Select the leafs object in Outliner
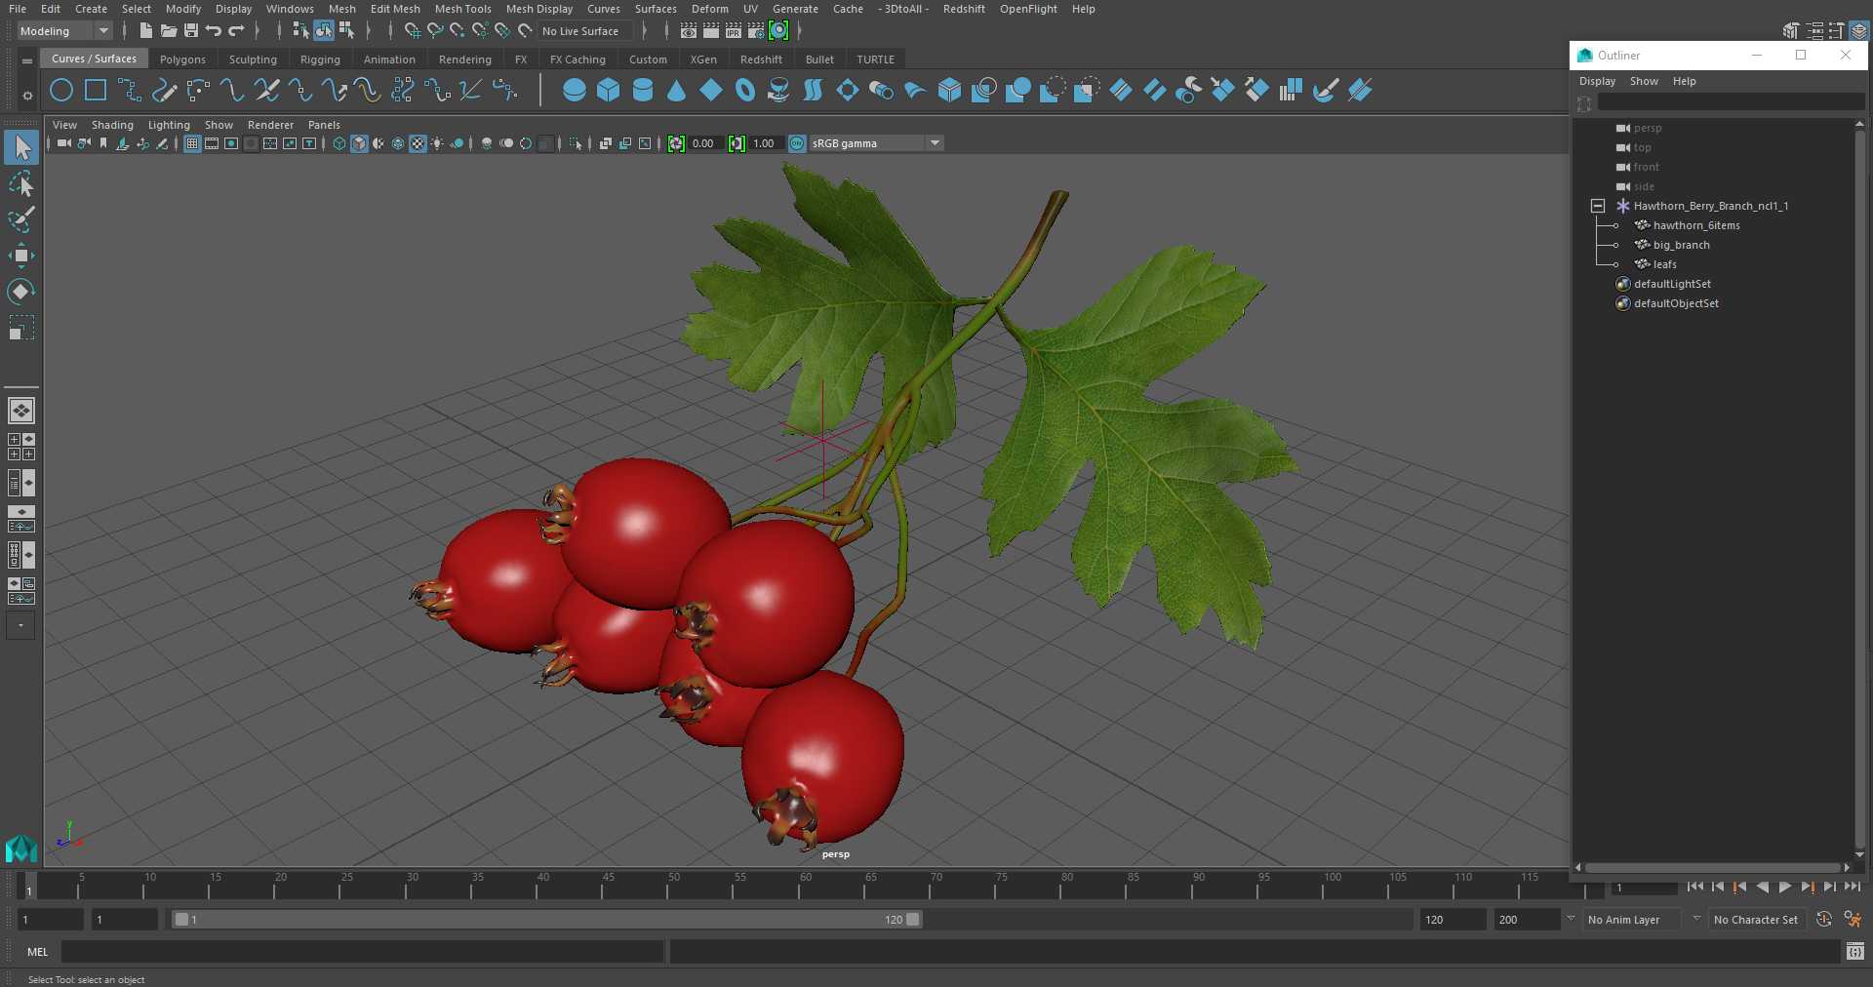Viewport: 1873px width, 987px height. tap(1664, 264)
